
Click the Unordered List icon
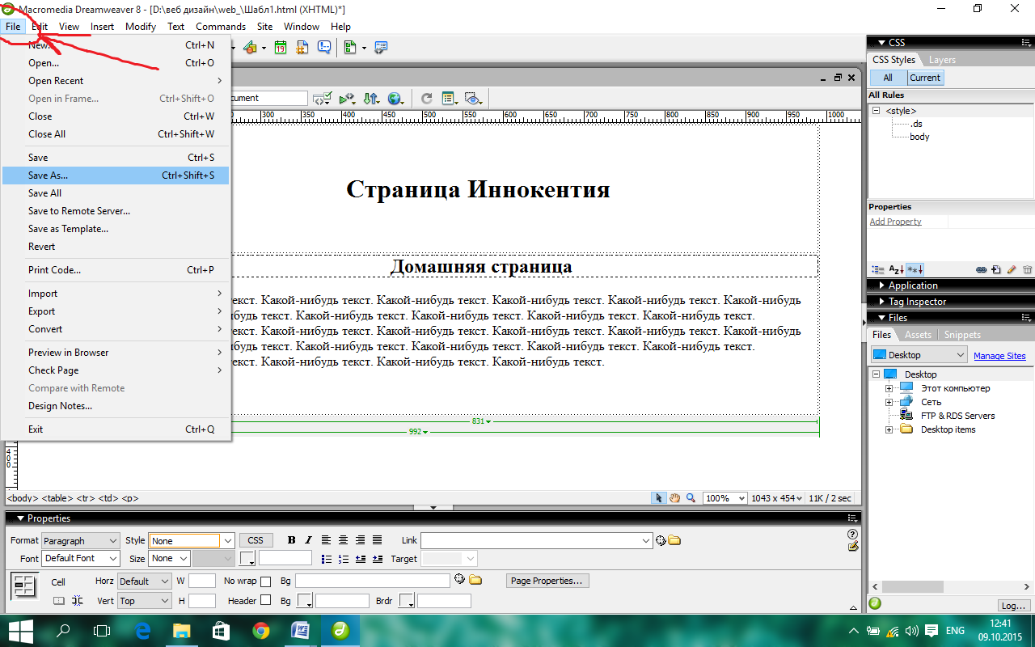[x=327, y=559]
